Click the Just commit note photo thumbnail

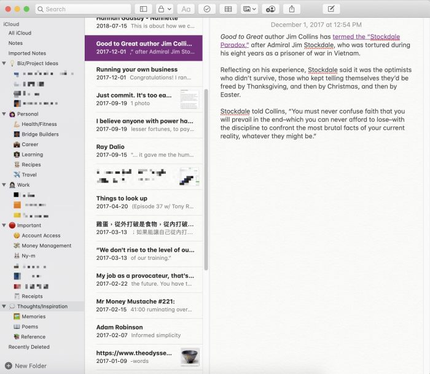pyautogui.click(x=189, y=99)
